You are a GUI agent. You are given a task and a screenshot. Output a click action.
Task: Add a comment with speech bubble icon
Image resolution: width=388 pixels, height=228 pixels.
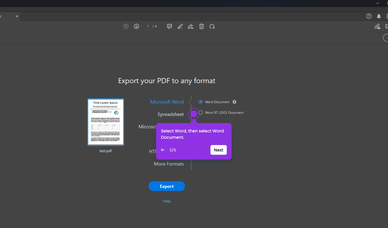point(169,27)
